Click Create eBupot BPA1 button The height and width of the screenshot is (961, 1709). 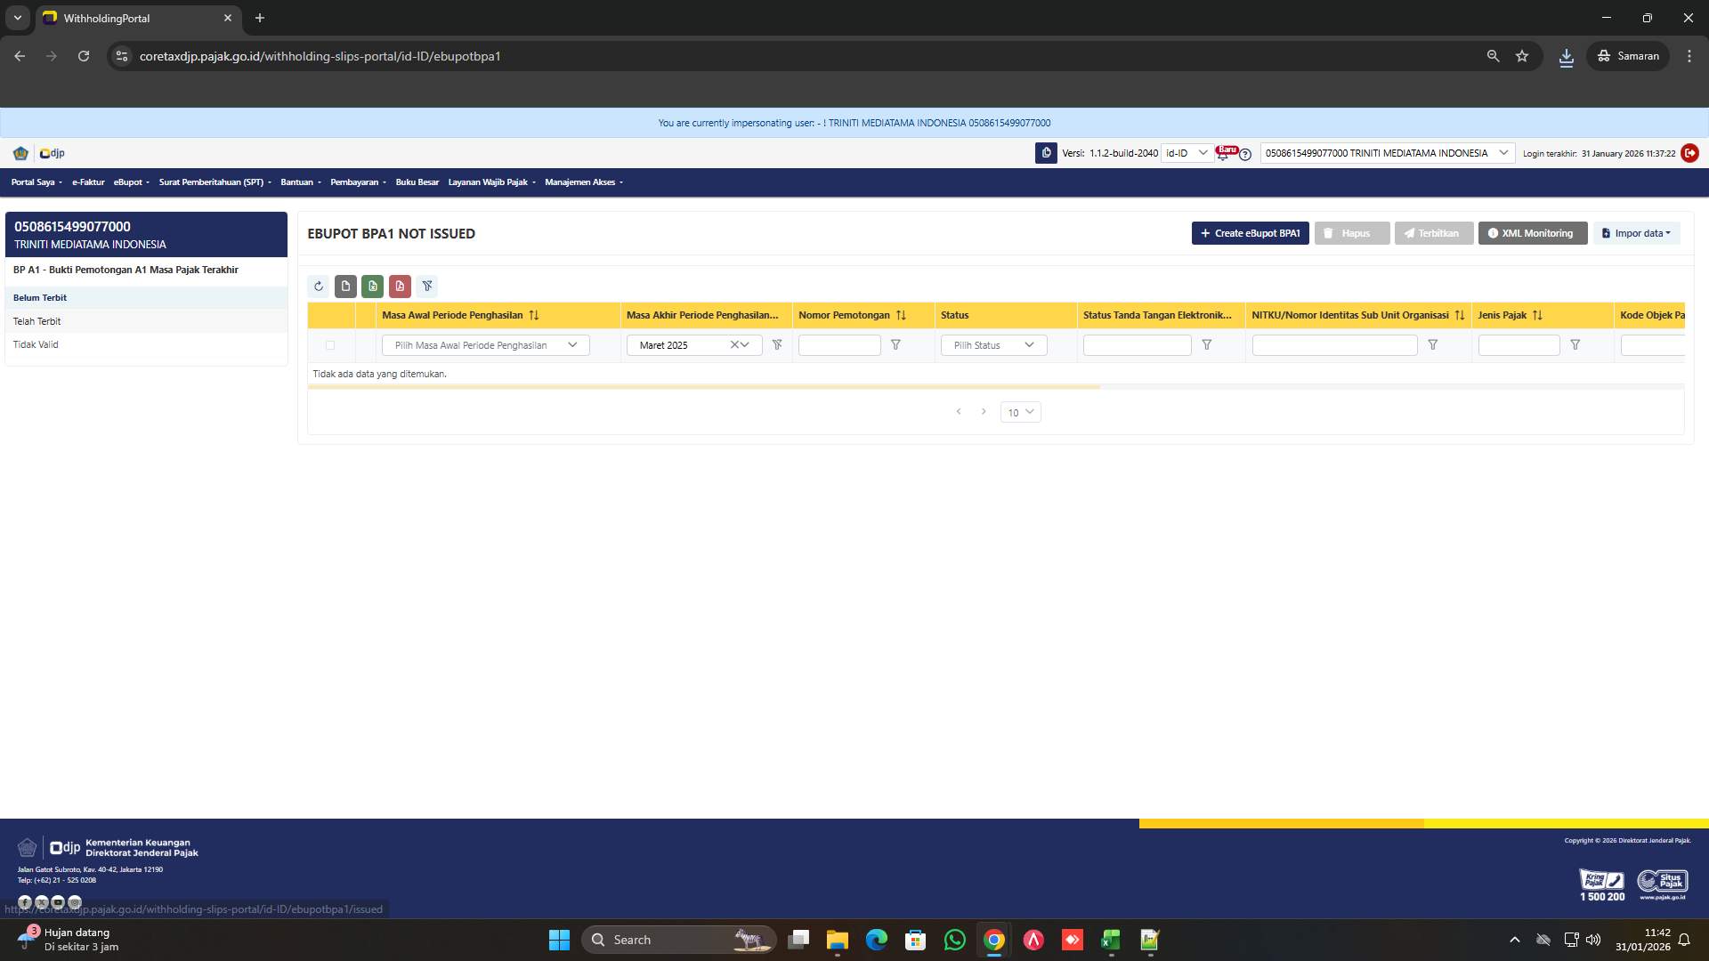pos(1250,233)
